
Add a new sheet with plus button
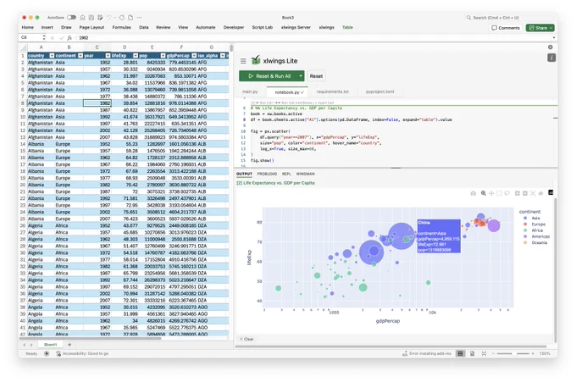pos(69,345)
